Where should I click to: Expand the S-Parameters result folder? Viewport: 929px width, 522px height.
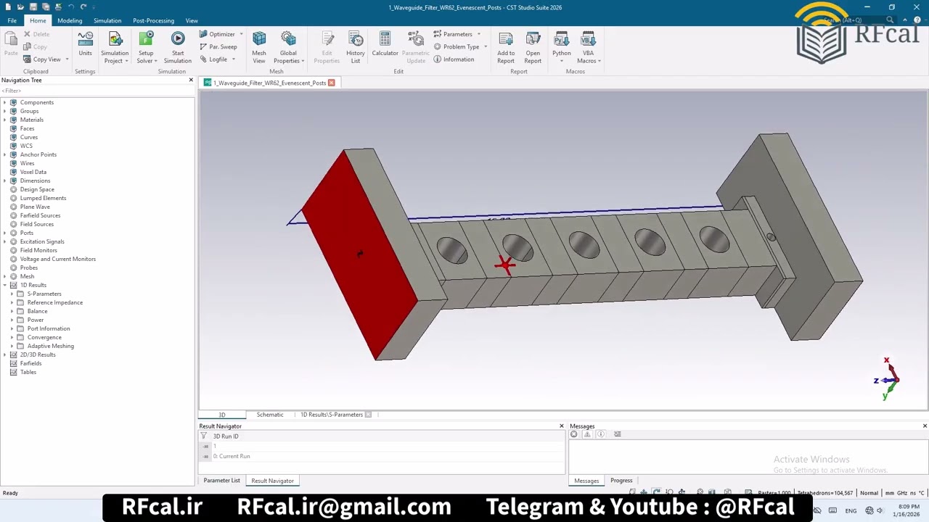pyautogui.click(x=12, y=294)
